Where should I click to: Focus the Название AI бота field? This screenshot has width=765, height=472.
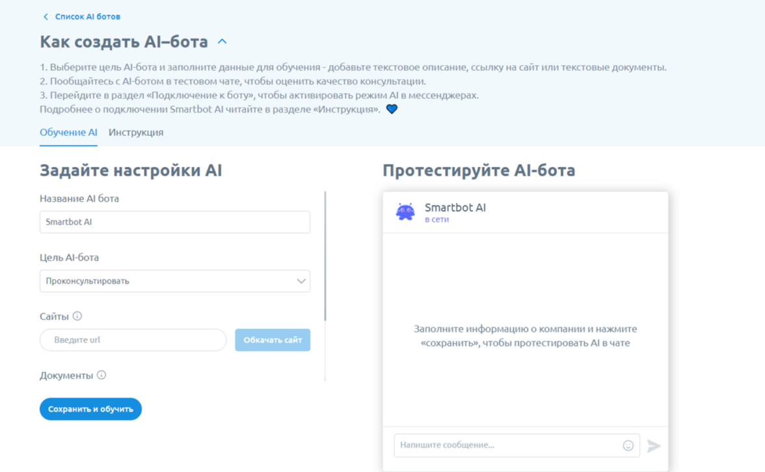pyautogui.click(x=174, y=222)
